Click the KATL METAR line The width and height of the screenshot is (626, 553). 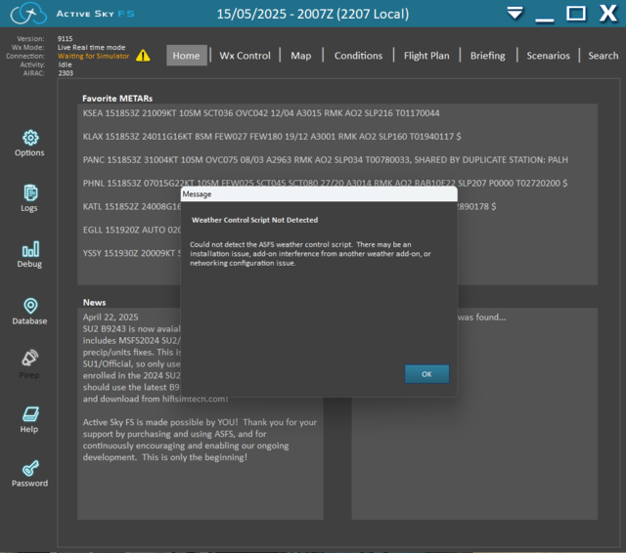coord(132,206)
